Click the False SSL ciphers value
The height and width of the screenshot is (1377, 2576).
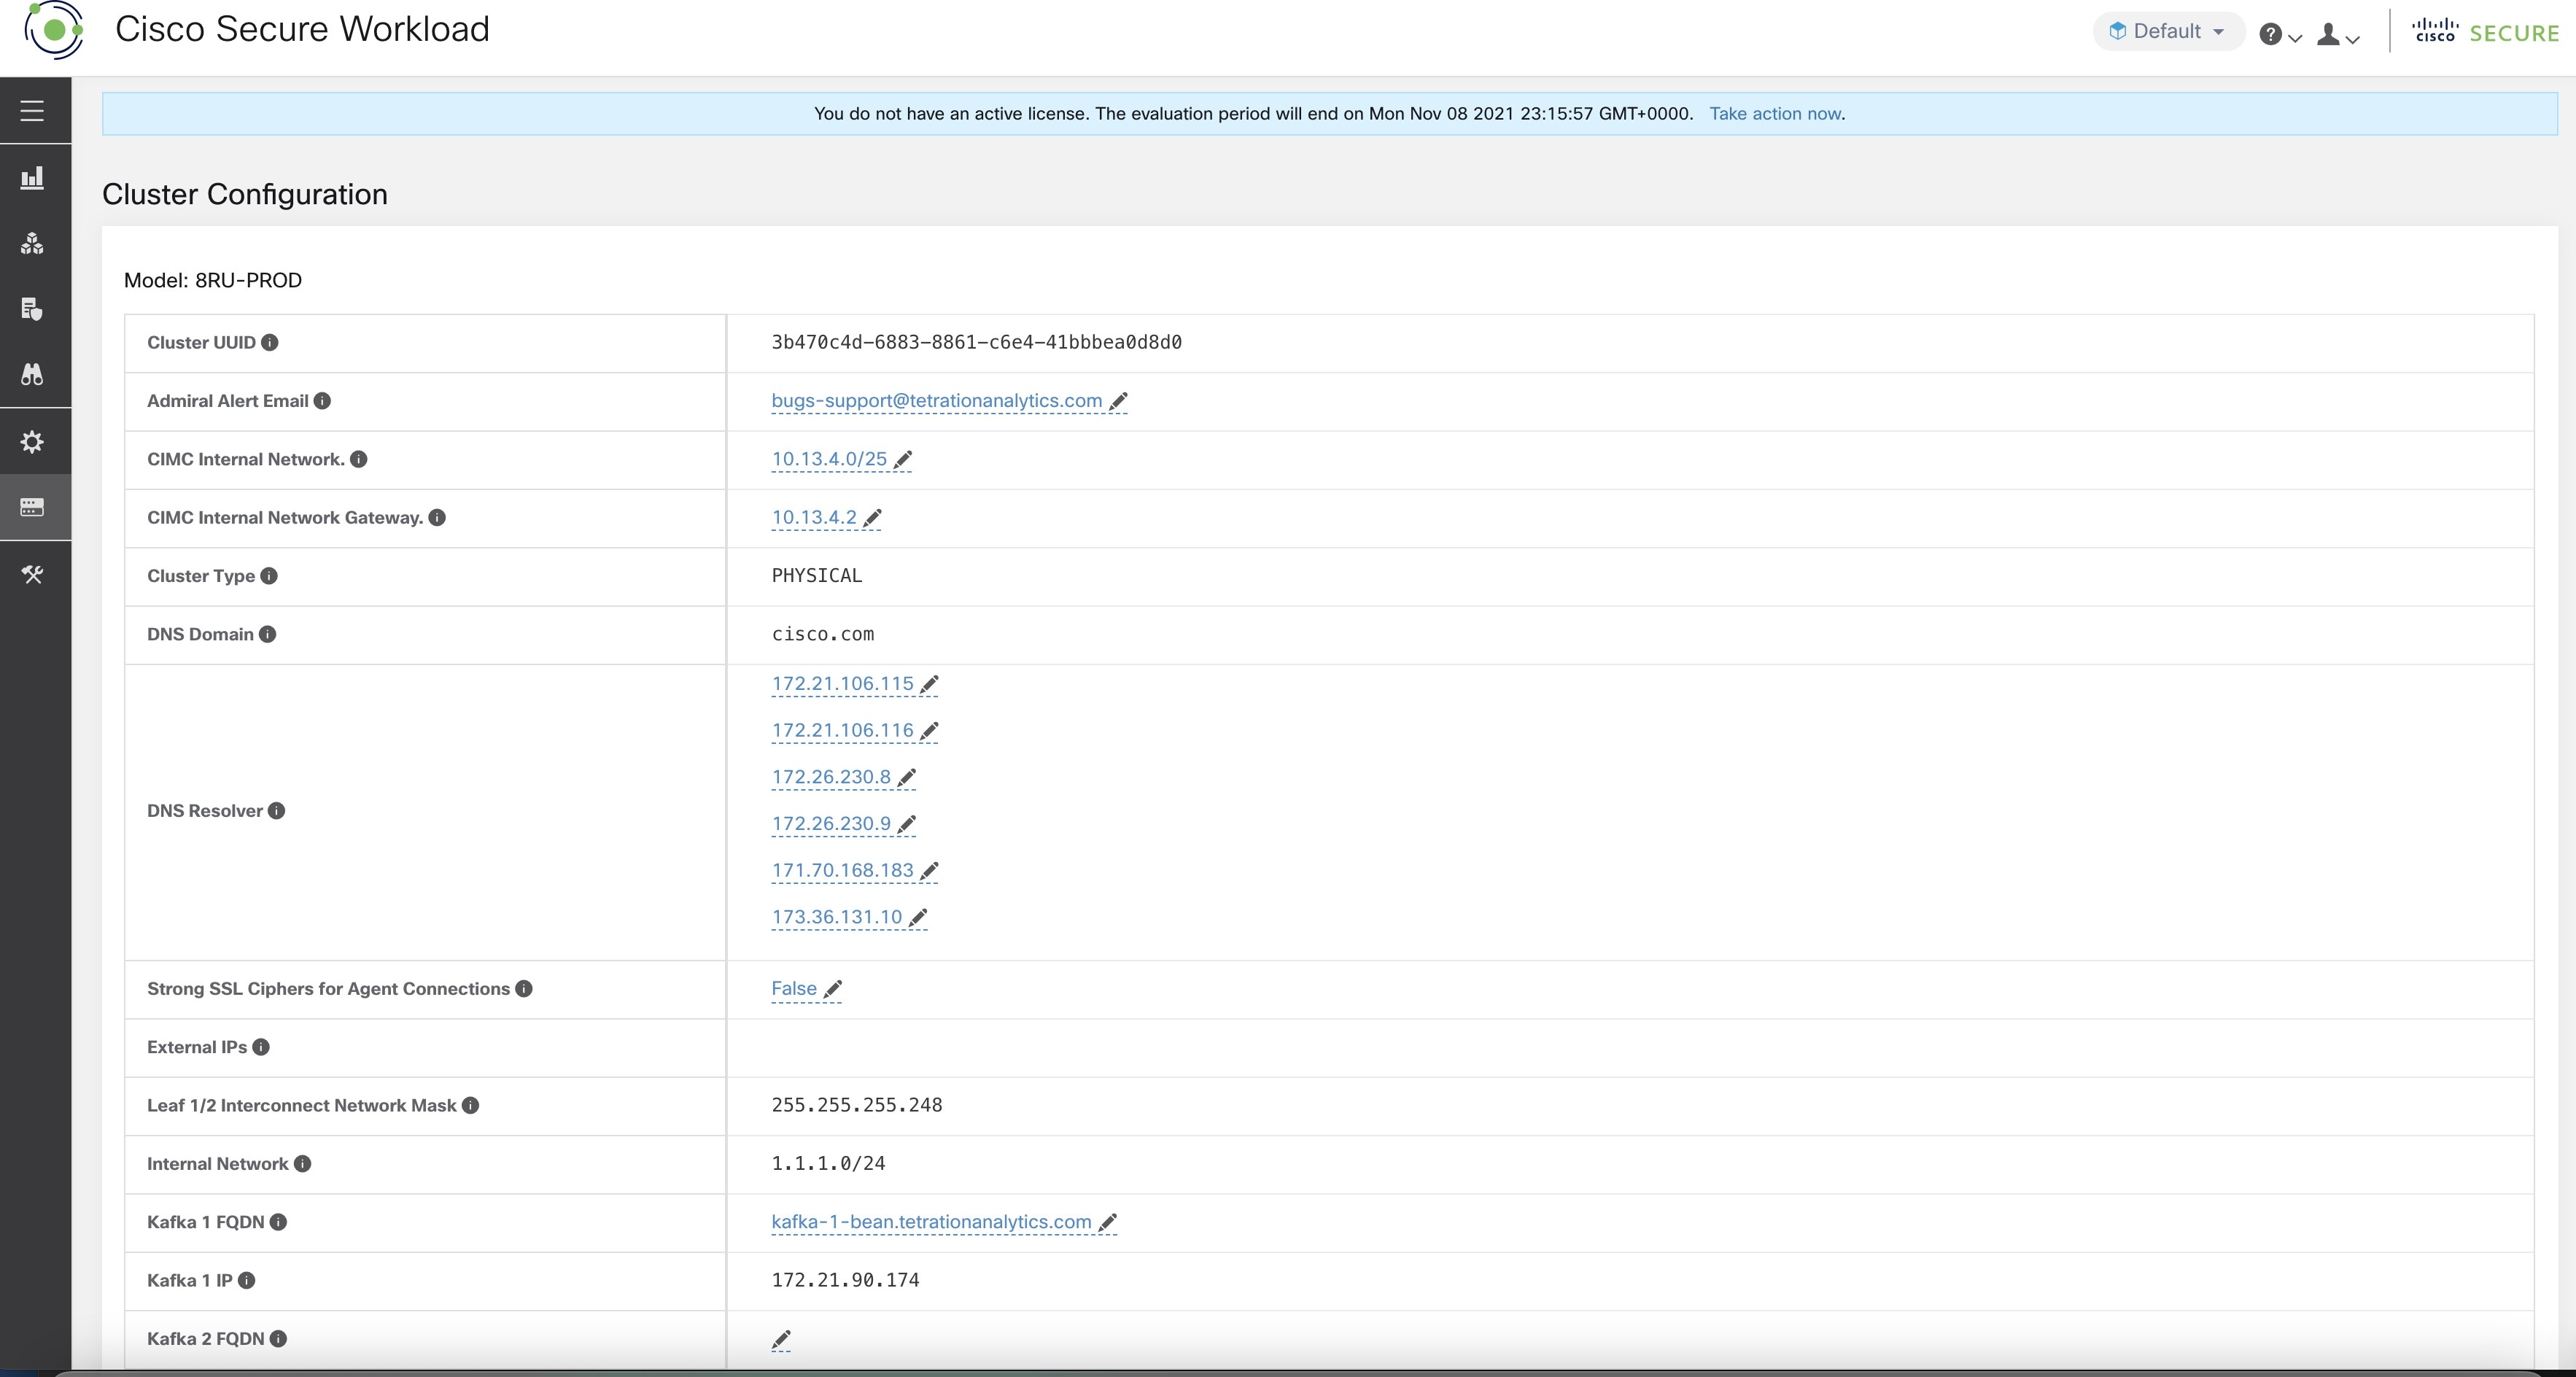(x=794, y=989)
